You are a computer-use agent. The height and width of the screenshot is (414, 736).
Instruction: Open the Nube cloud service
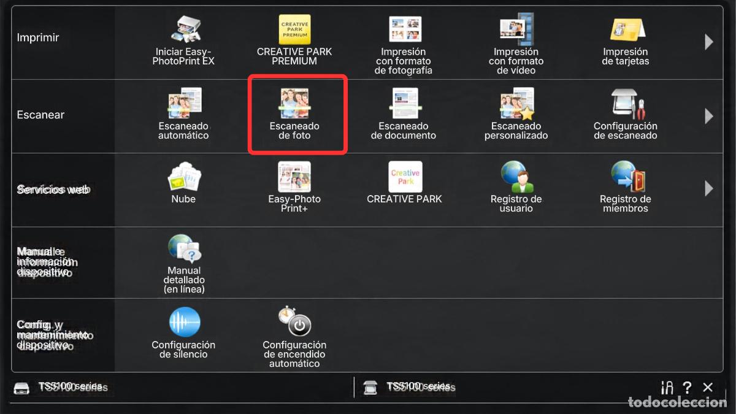pos(183,183)
